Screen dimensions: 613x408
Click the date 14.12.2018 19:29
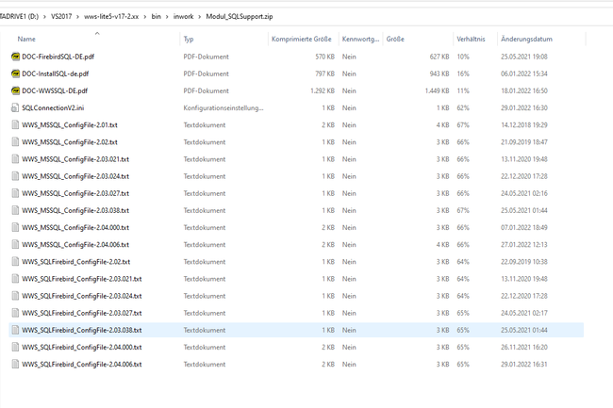[523, 125]
